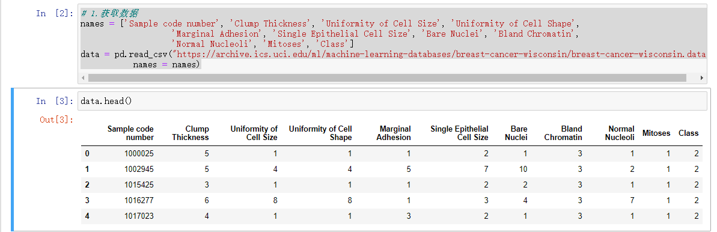Viewport: 717px width, 232px height.
Task: Click the right arrow of the horizontal scrollbar
Action: [x=703, y=78]
